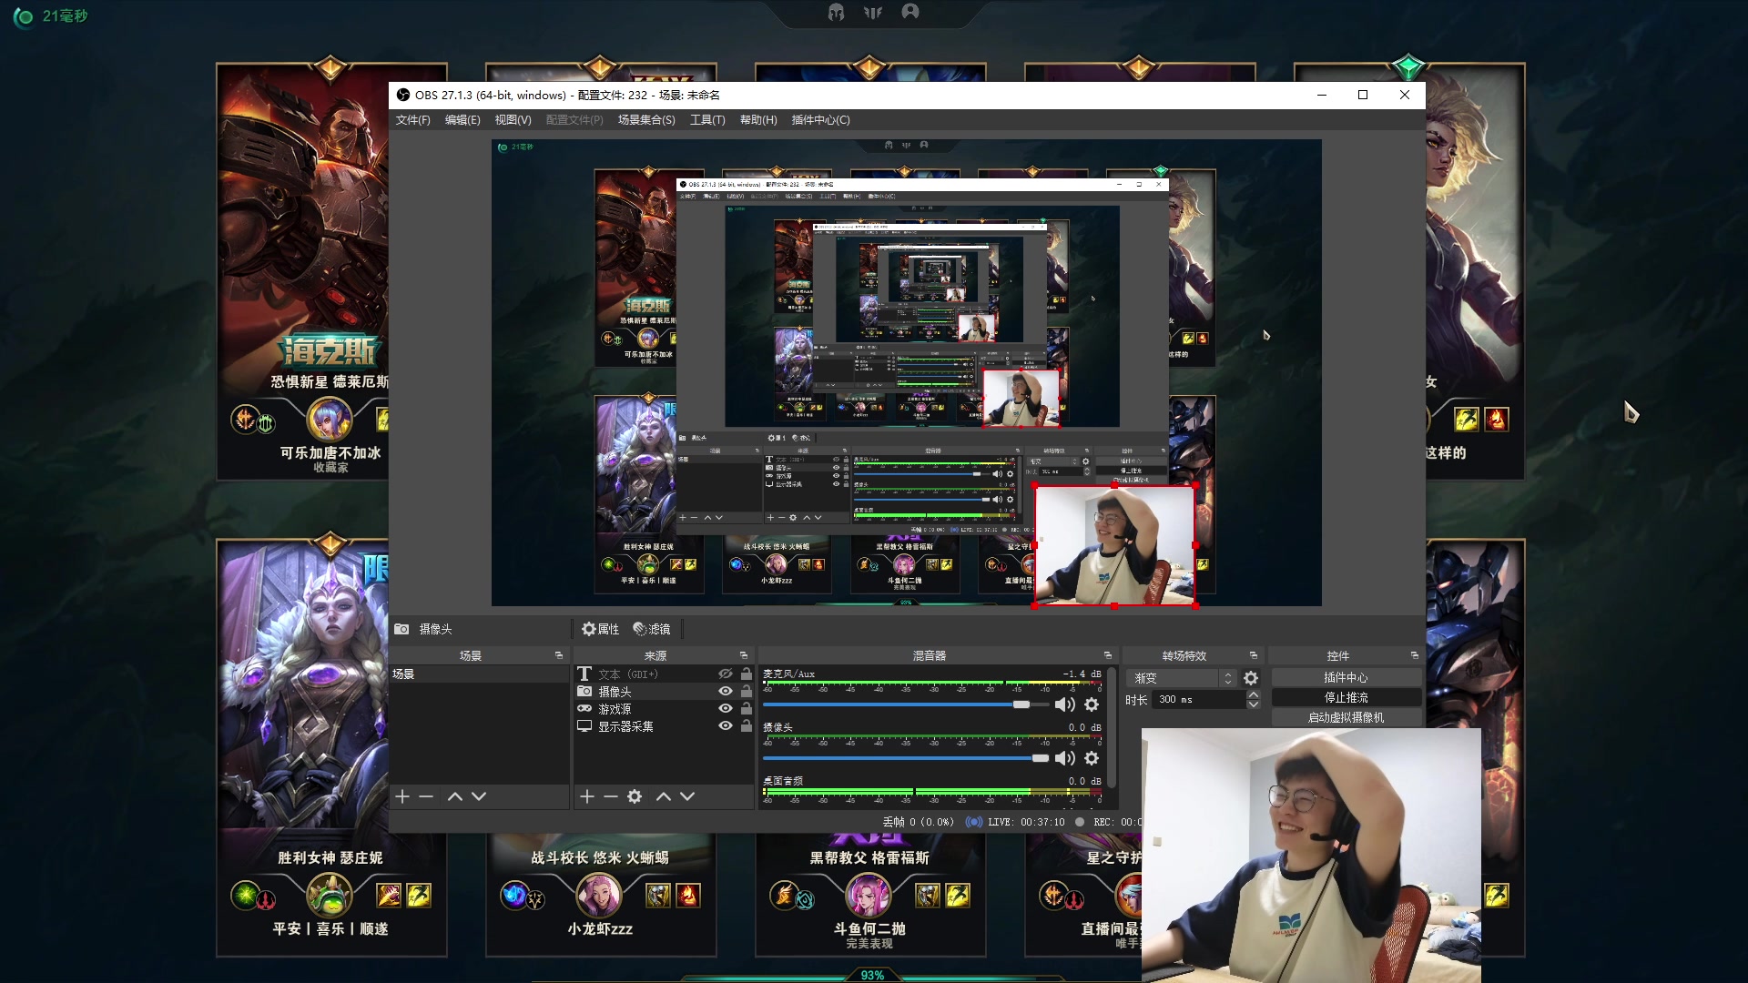
Task: Move source down with the arrow in 来源 panel
Action: pyautogui.click(x=687, y=796)
